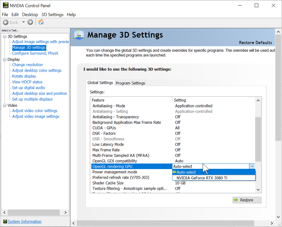282x227 pixels.
Task: Collapse the 3D Settings tree node
Action: [x=5, y=37]
